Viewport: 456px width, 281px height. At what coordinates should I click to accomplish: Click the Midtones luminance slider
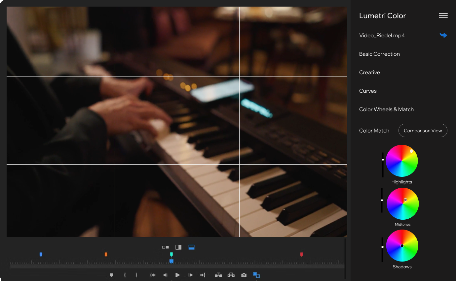tap(382, 200)
